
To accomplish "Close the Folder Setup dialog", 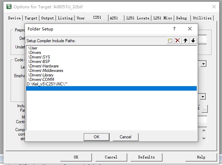I will tap(190, 29).
